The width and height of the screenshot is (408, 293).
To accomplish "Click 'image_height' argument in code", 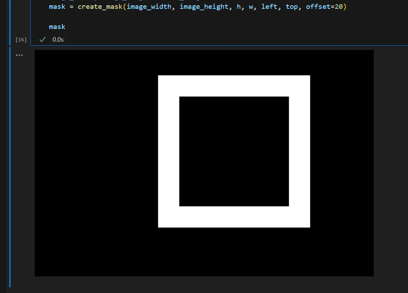I will (204, 7).
